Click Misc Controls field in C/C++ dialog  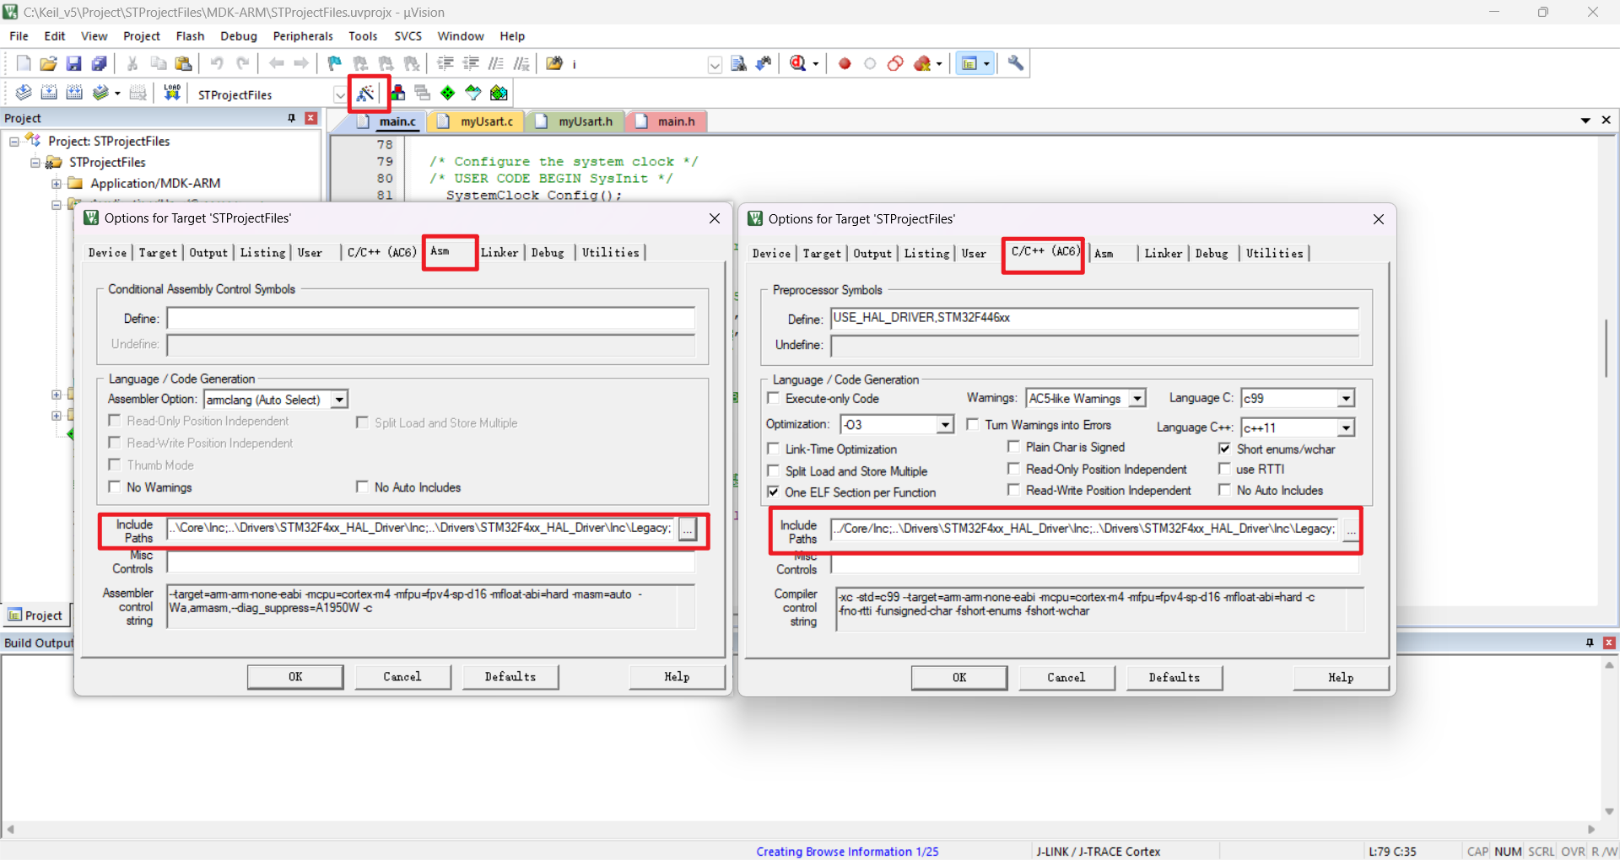coord(1094,562)
